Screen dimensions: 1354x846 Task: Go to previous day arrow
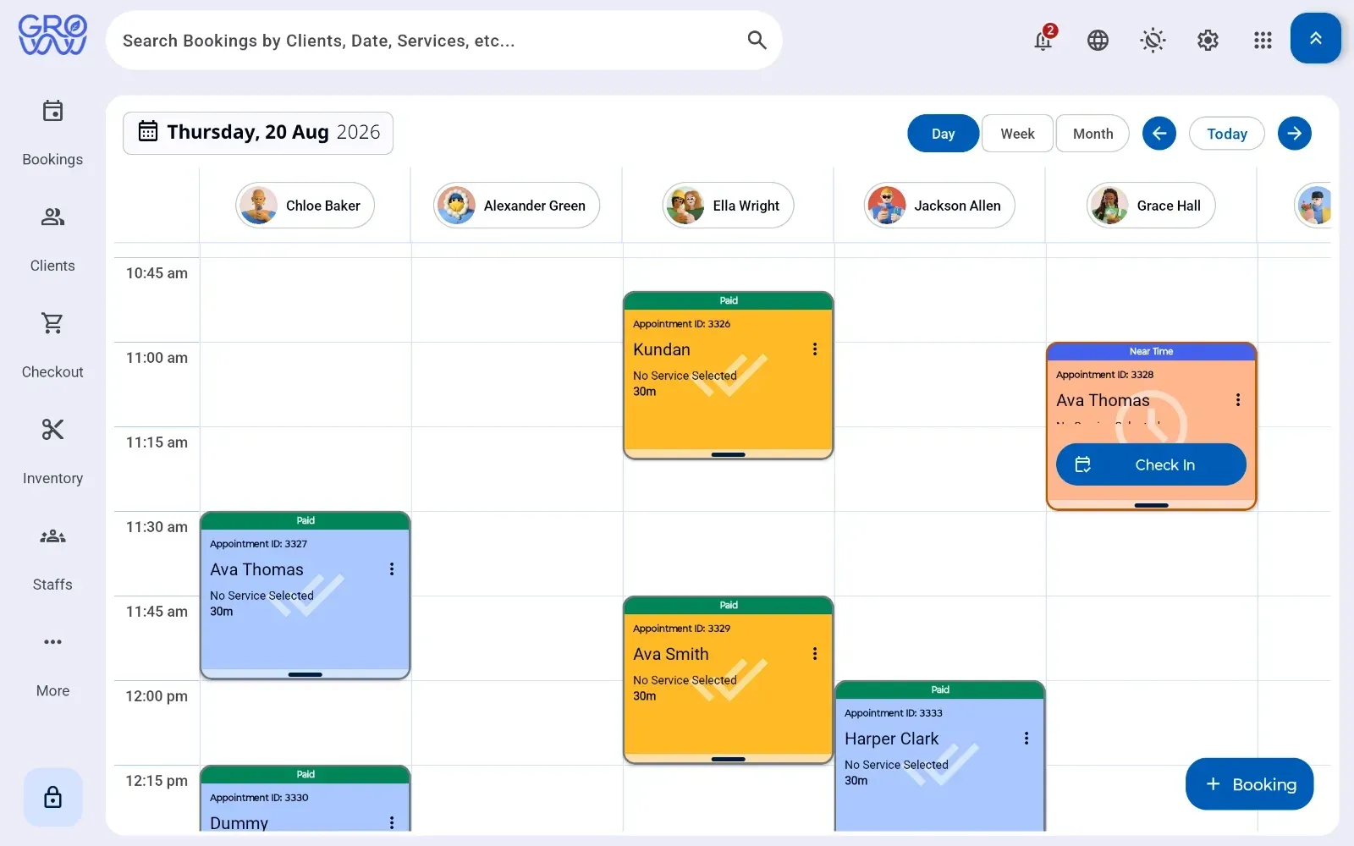(x=1159, y=133)
